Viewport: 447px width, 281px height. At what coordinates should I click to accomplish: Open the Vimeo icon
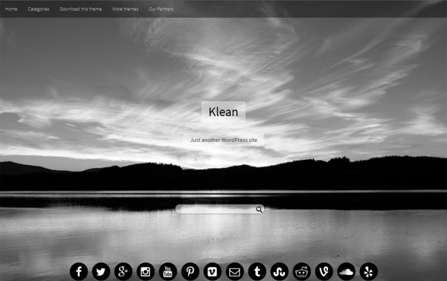pyautogui.click(x=212, y=272)
